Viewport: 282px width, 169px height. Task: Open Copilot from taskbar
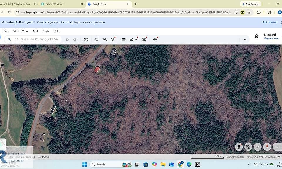click(x=154, y=164)
